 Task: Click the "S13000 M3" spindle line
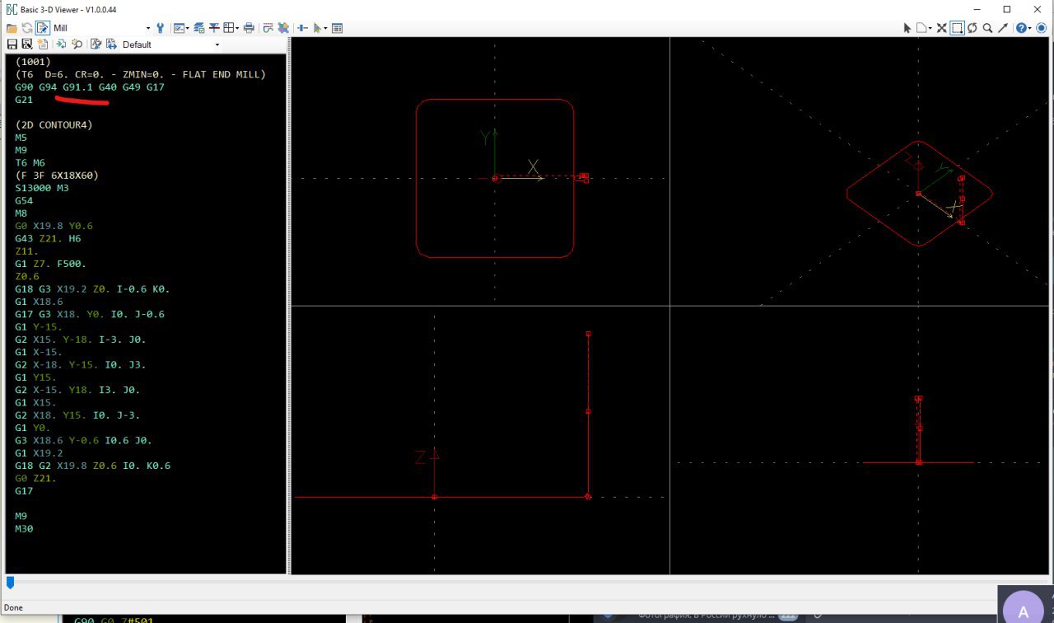pos(42,188)
